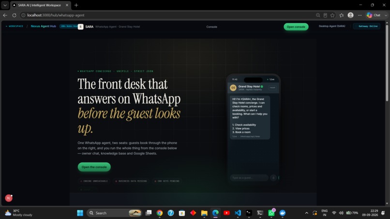The width and height of the screenshot is (390, 219).
Task: Click the Open the console hero button
Action: (94, 167)
